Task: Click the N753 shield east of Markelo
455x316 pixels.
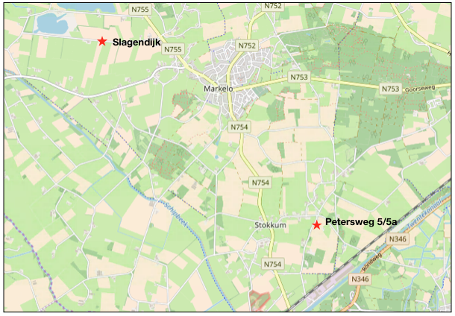Action: (299, 77)
